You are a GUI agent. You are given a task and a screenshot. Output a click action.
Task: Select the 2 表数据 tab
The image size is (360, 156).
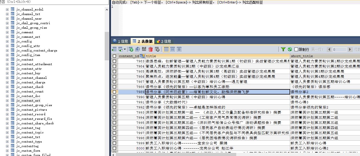click(x=143, y=41)
